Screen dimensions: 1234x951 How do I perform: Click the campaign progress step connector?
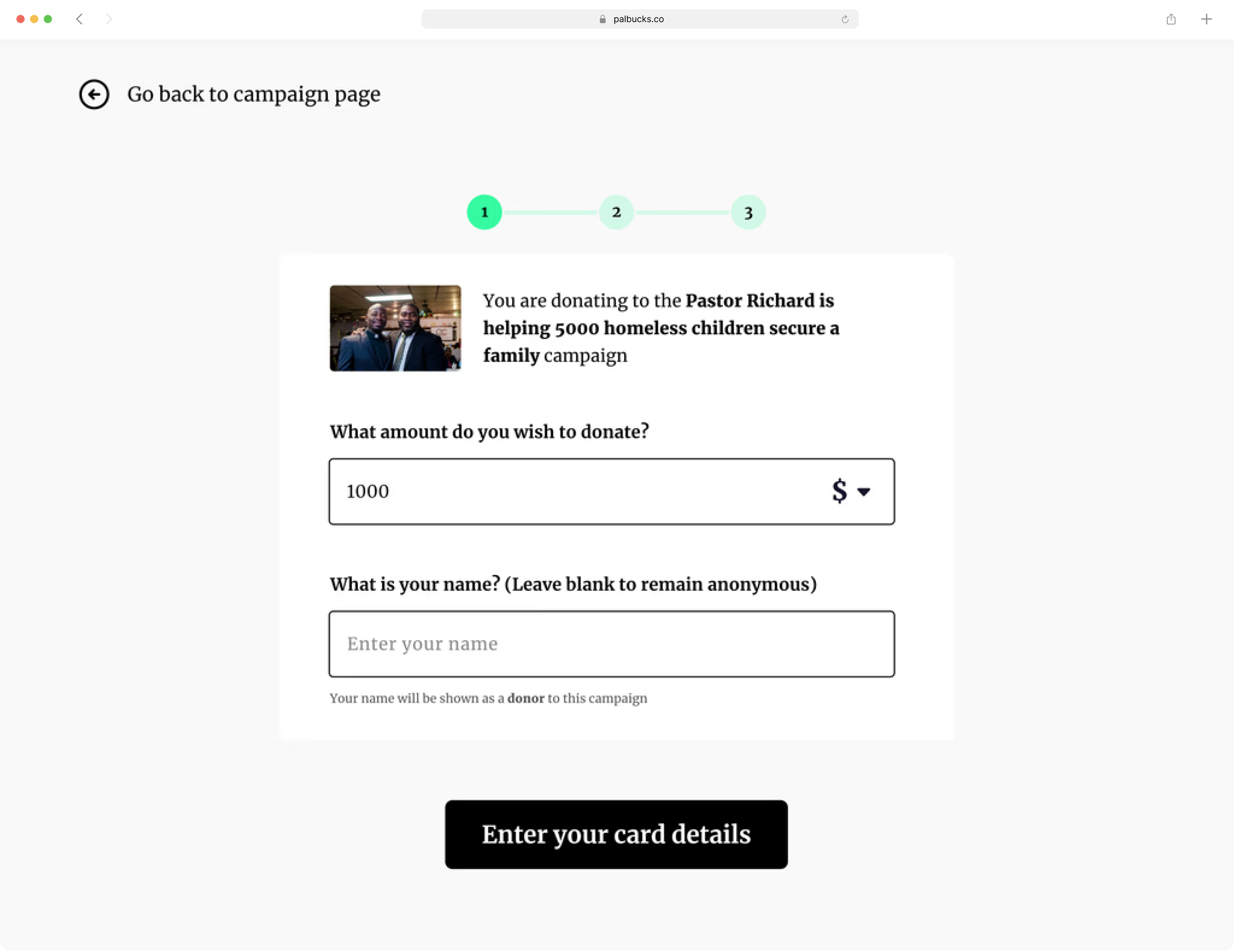click(551, 211)
